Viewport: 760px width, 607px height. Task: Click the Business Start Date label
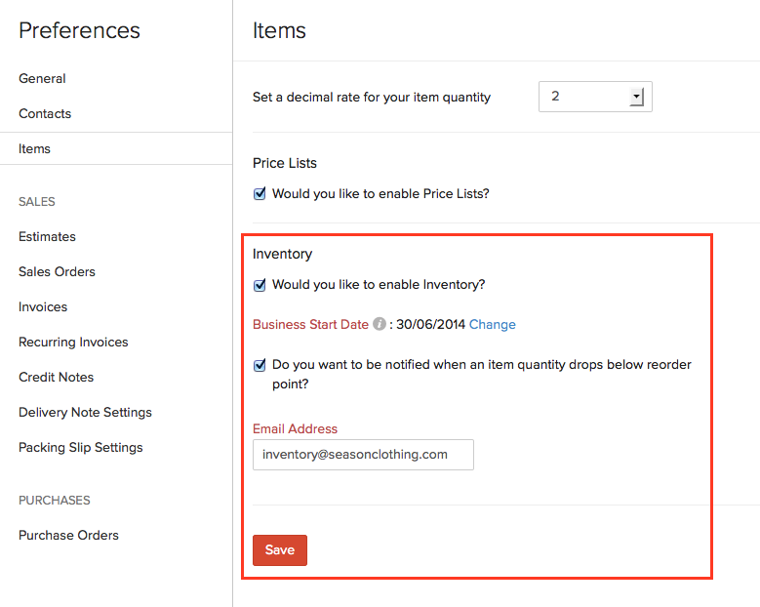(310, 324)
